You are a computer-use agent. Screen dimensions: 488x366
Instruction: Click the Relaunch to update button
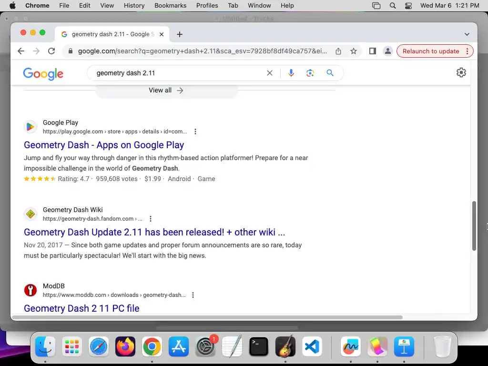[x=431, y=51]
